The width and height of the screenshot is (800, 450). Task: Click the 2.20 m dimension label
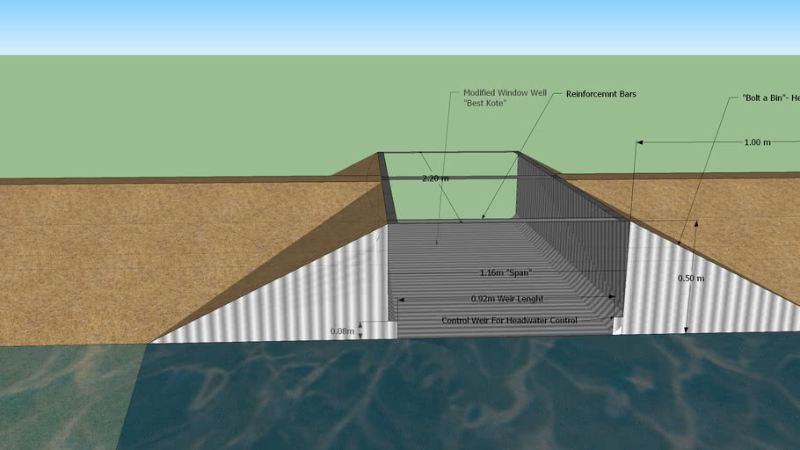pos(435,178)
